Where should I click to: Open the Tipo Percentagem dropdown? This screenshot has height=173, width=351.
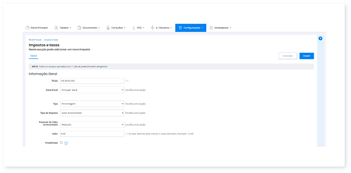[x=92, y=104]
